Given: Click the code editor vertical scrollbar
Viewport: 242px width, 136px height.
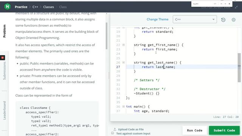Looking at the screenshot, I should pyautogui.click(x=239, y=68).
